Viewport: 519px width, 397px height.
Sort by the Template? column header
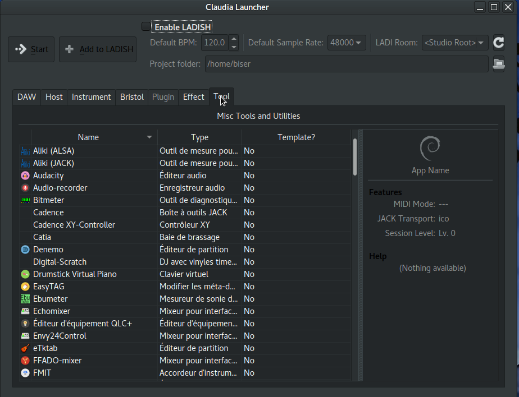[296, 137]
